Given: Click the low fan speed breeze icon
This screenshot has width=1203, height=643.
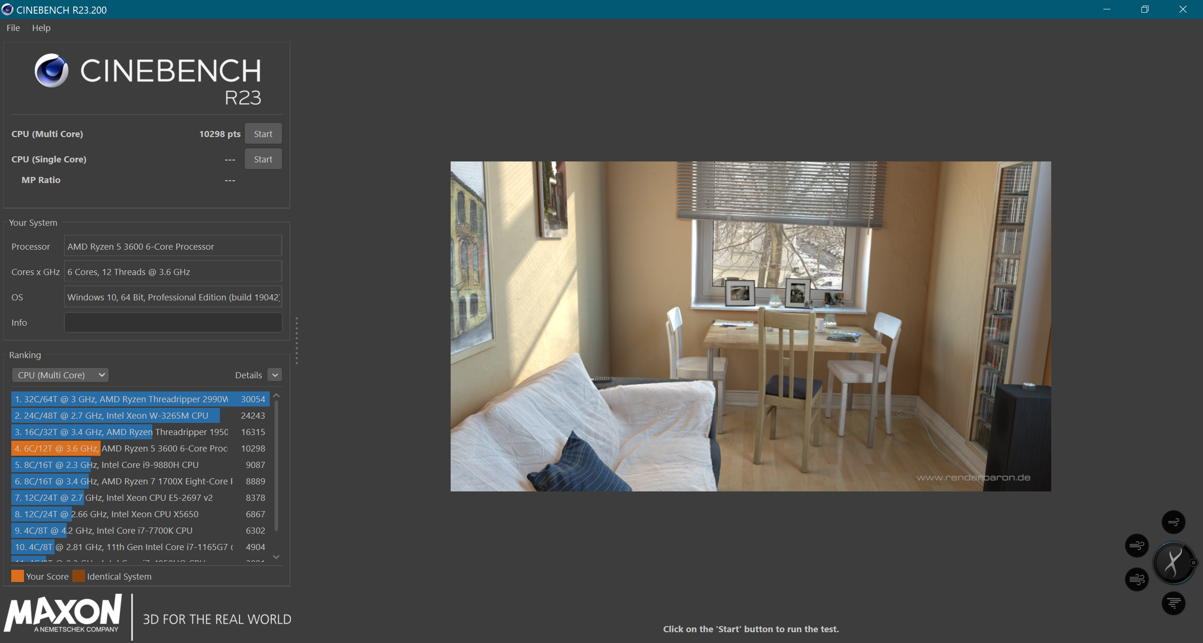Looking at the screenshot, I should tap(1173, 522).
